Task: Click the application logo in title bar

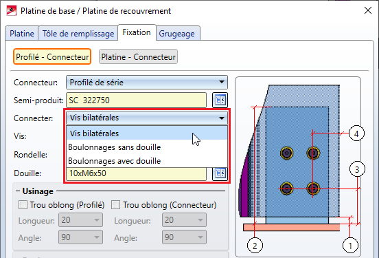Action: pos(12,11)
